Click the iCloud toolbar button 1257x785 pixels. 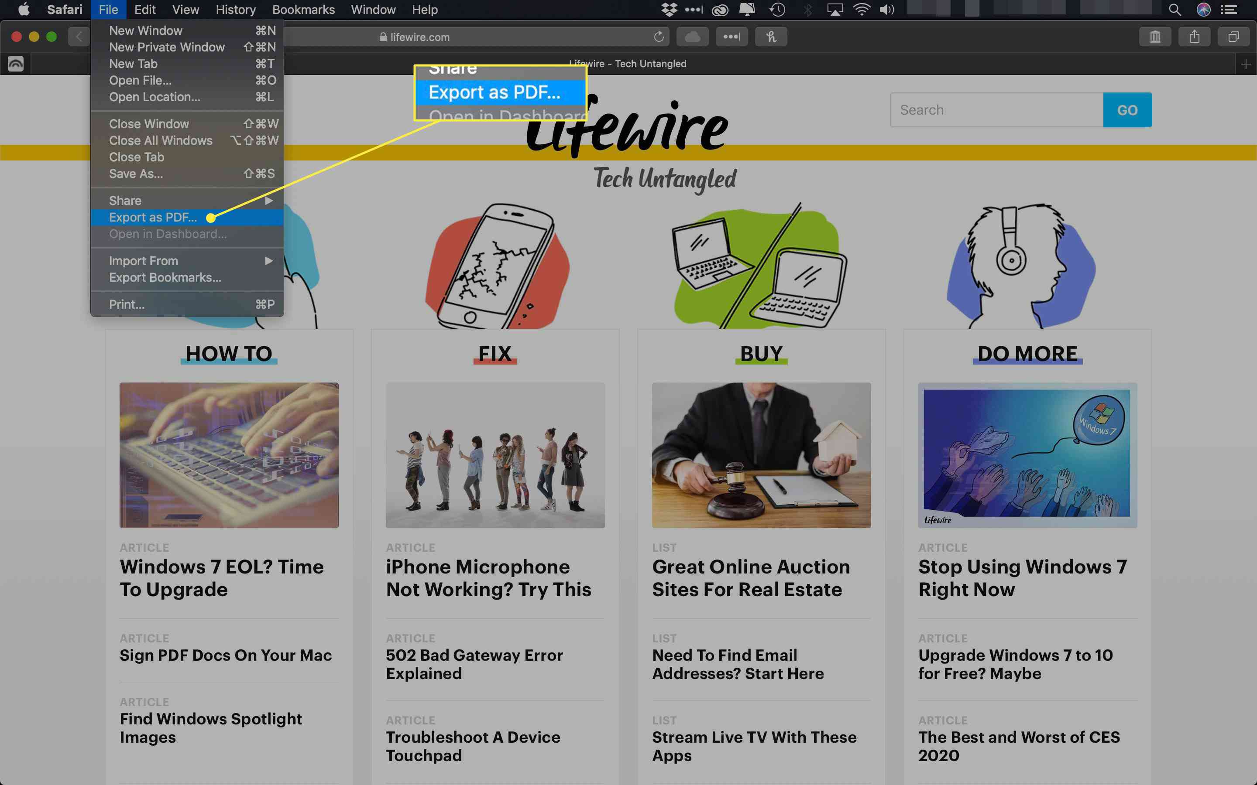click(x=692, y=37)
